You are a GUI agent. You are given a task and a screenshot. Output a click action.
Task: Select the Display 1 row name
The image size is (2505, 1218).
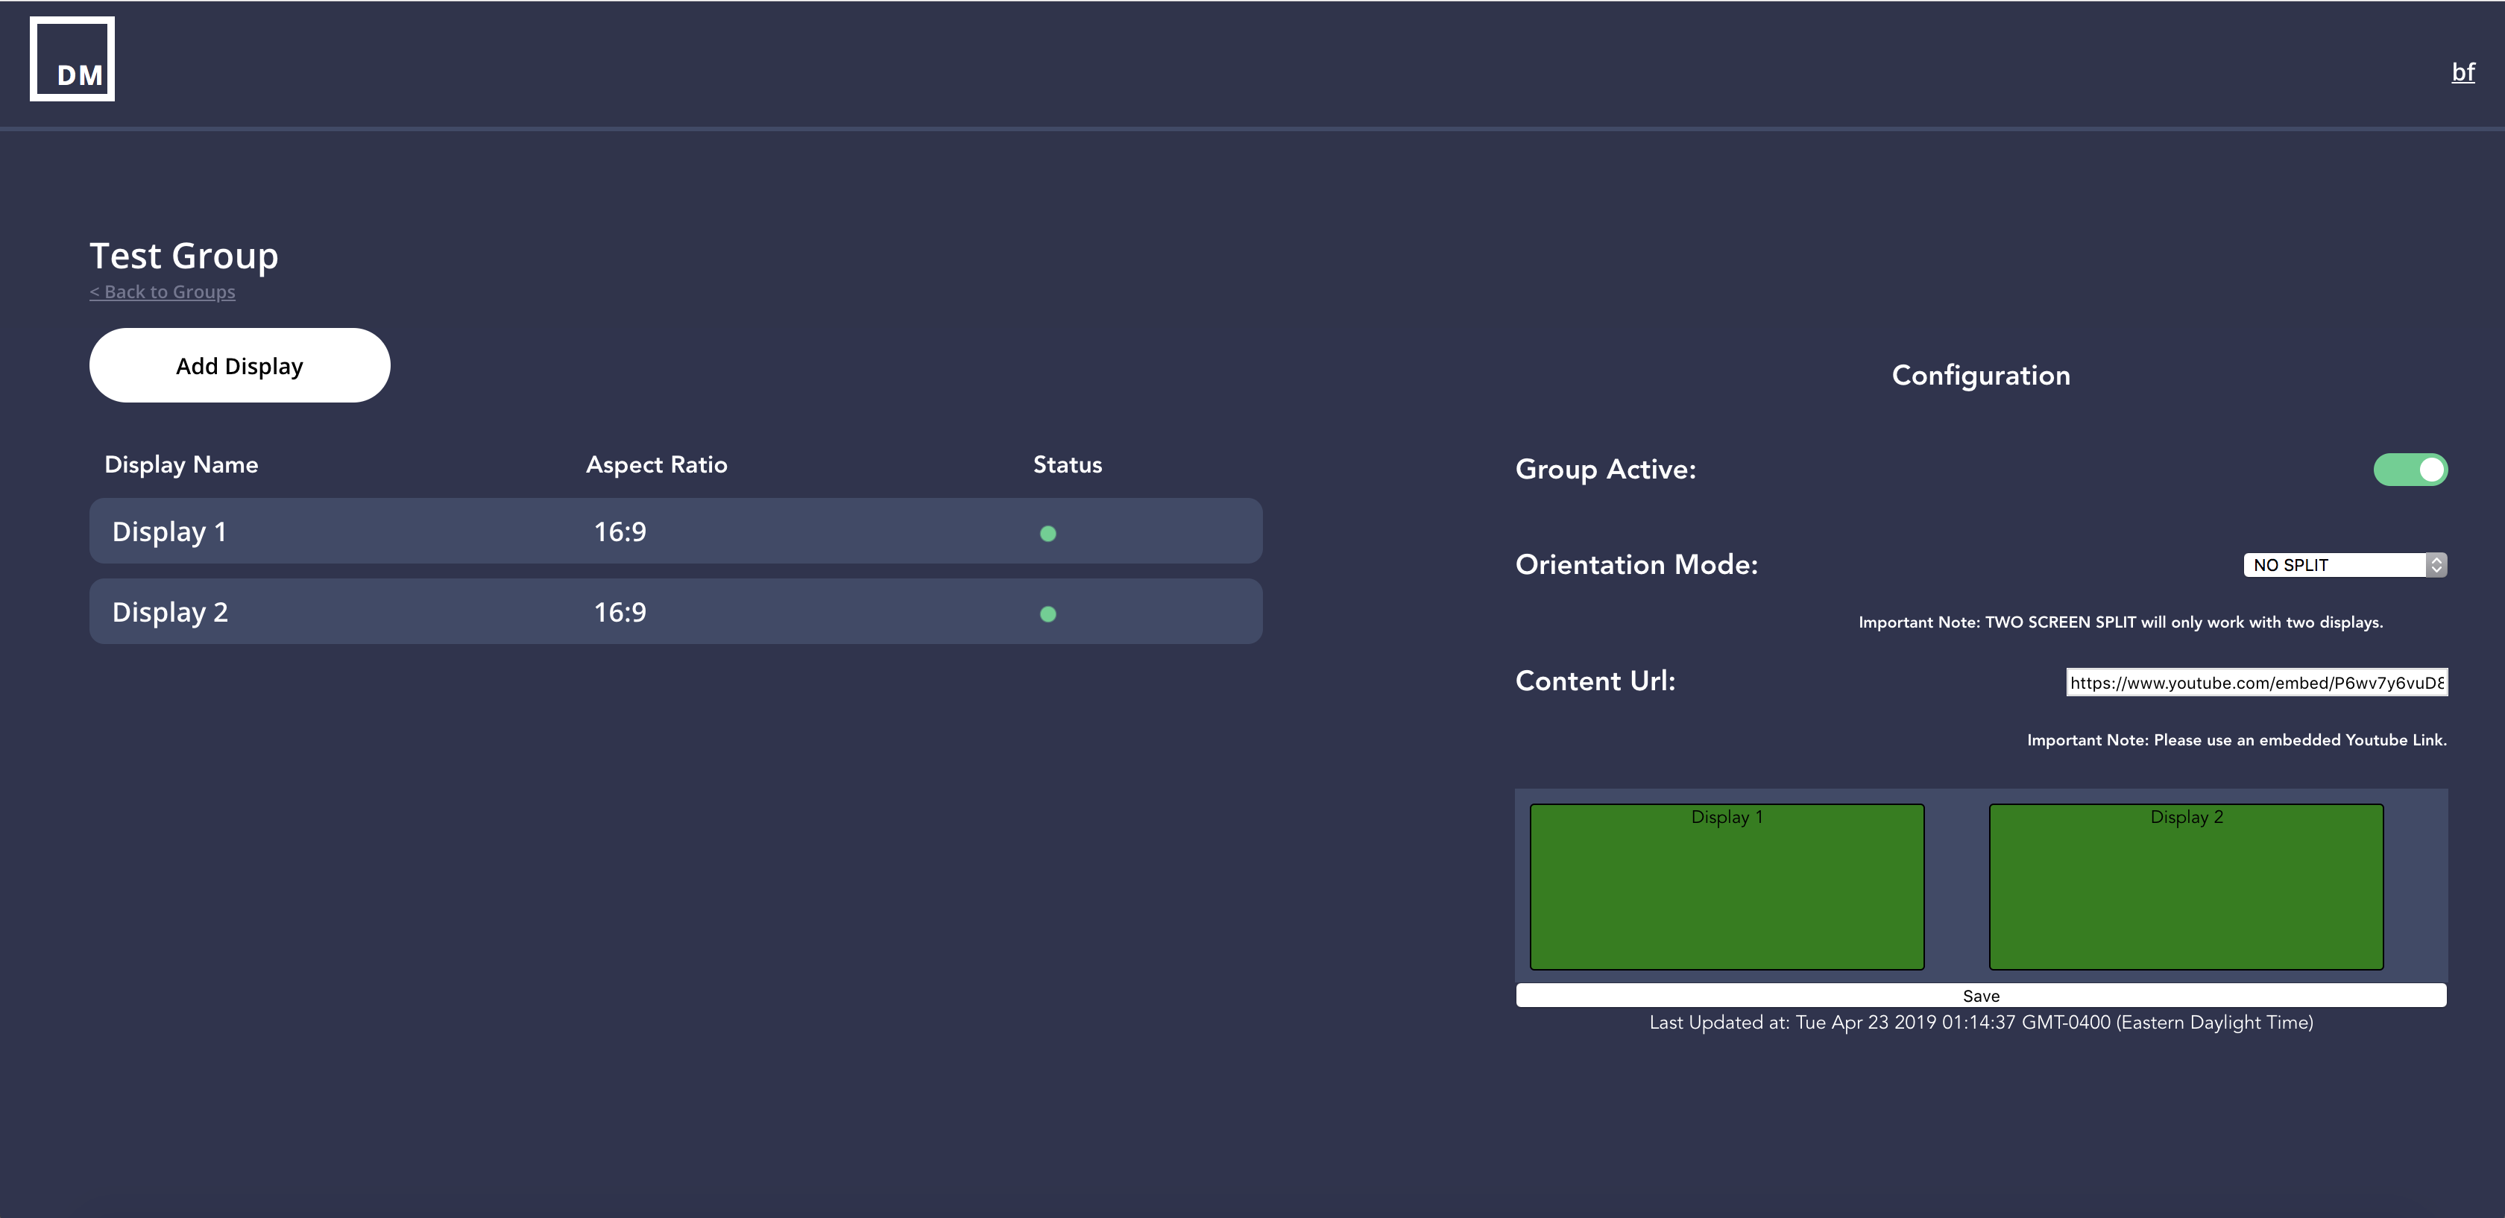(169, 531)
